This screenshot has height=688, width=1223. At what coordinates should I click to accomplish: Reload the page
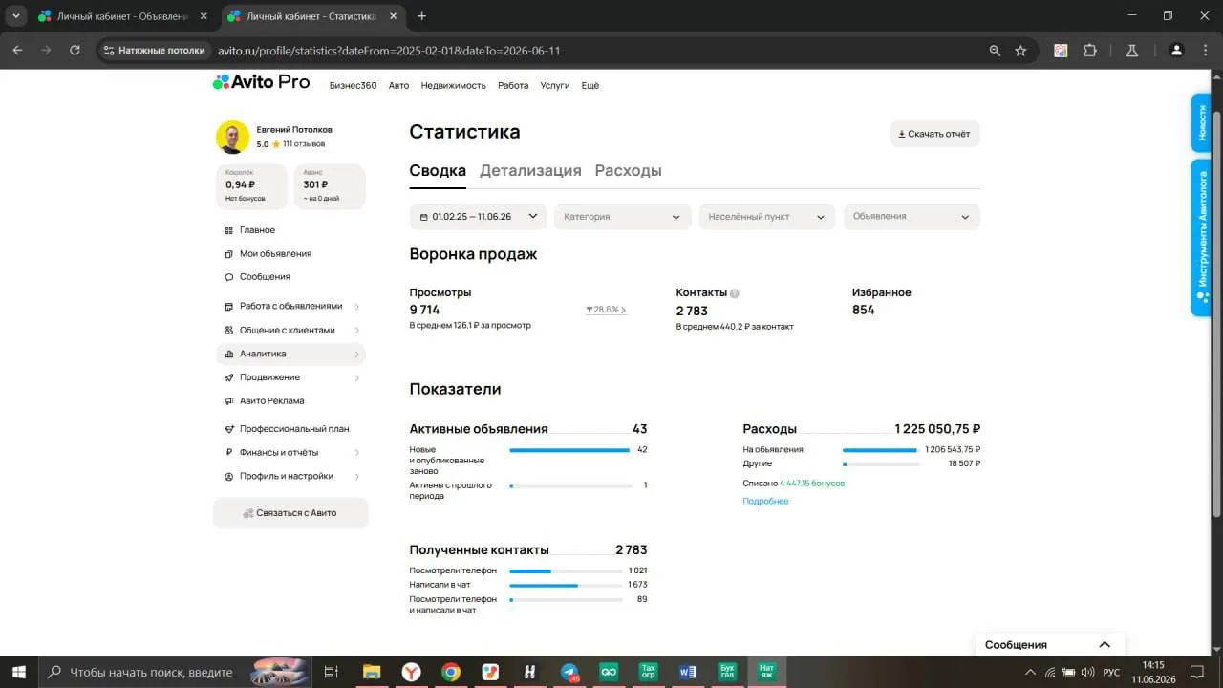tap(75, 51)
